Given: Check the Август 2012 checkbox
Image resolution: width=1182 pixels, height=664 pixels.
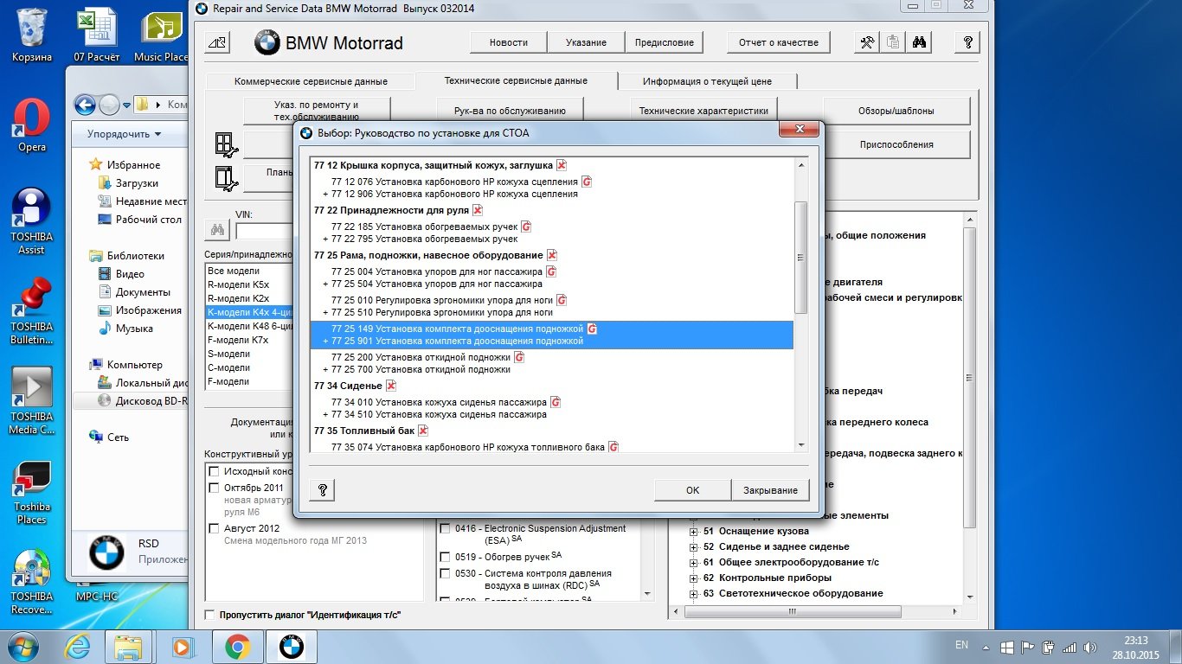Looking at the screenshot, I should (214, 528).
